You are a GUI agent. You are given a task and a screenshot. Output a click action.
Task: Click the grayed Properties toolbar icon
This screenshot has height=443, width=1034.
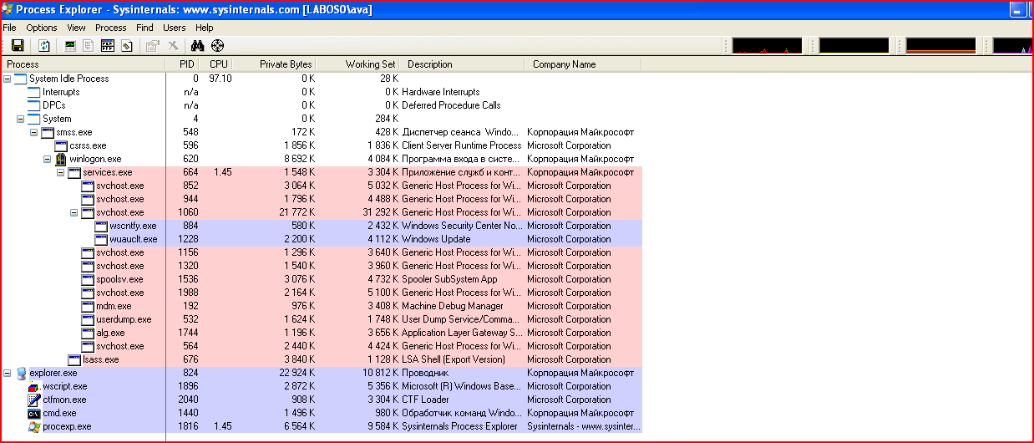(152, 46)
